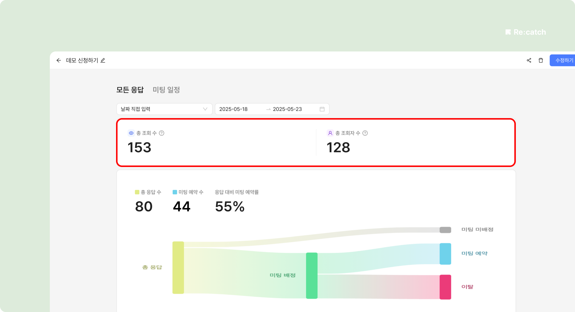Click the dropdown chevron arrow
Image resolution: width=575 pixels, height=312 pixels.
click(205, 109)
